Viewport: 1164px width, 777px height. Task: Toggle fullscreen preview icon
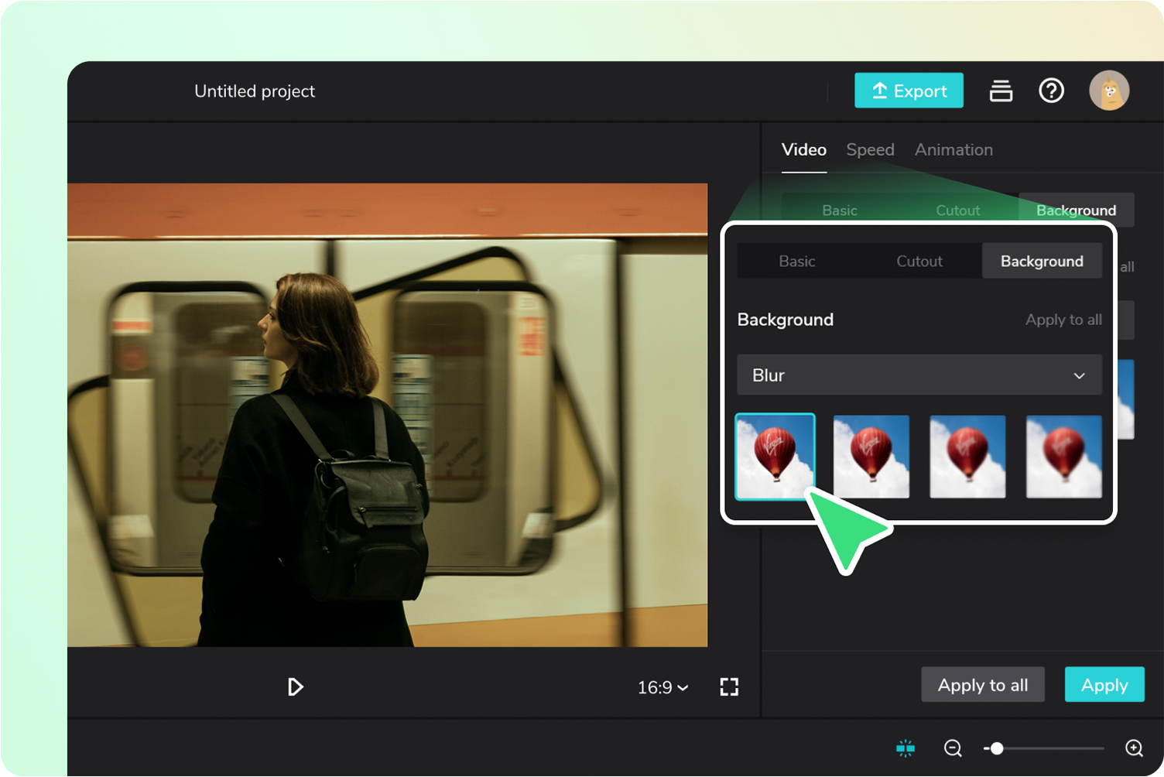(729, 686)
